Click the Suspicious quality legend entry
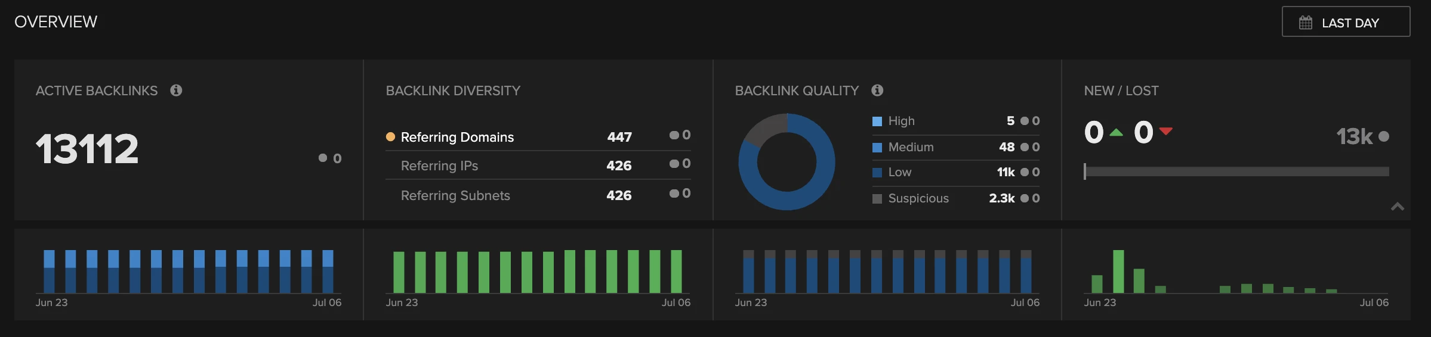 918,198
